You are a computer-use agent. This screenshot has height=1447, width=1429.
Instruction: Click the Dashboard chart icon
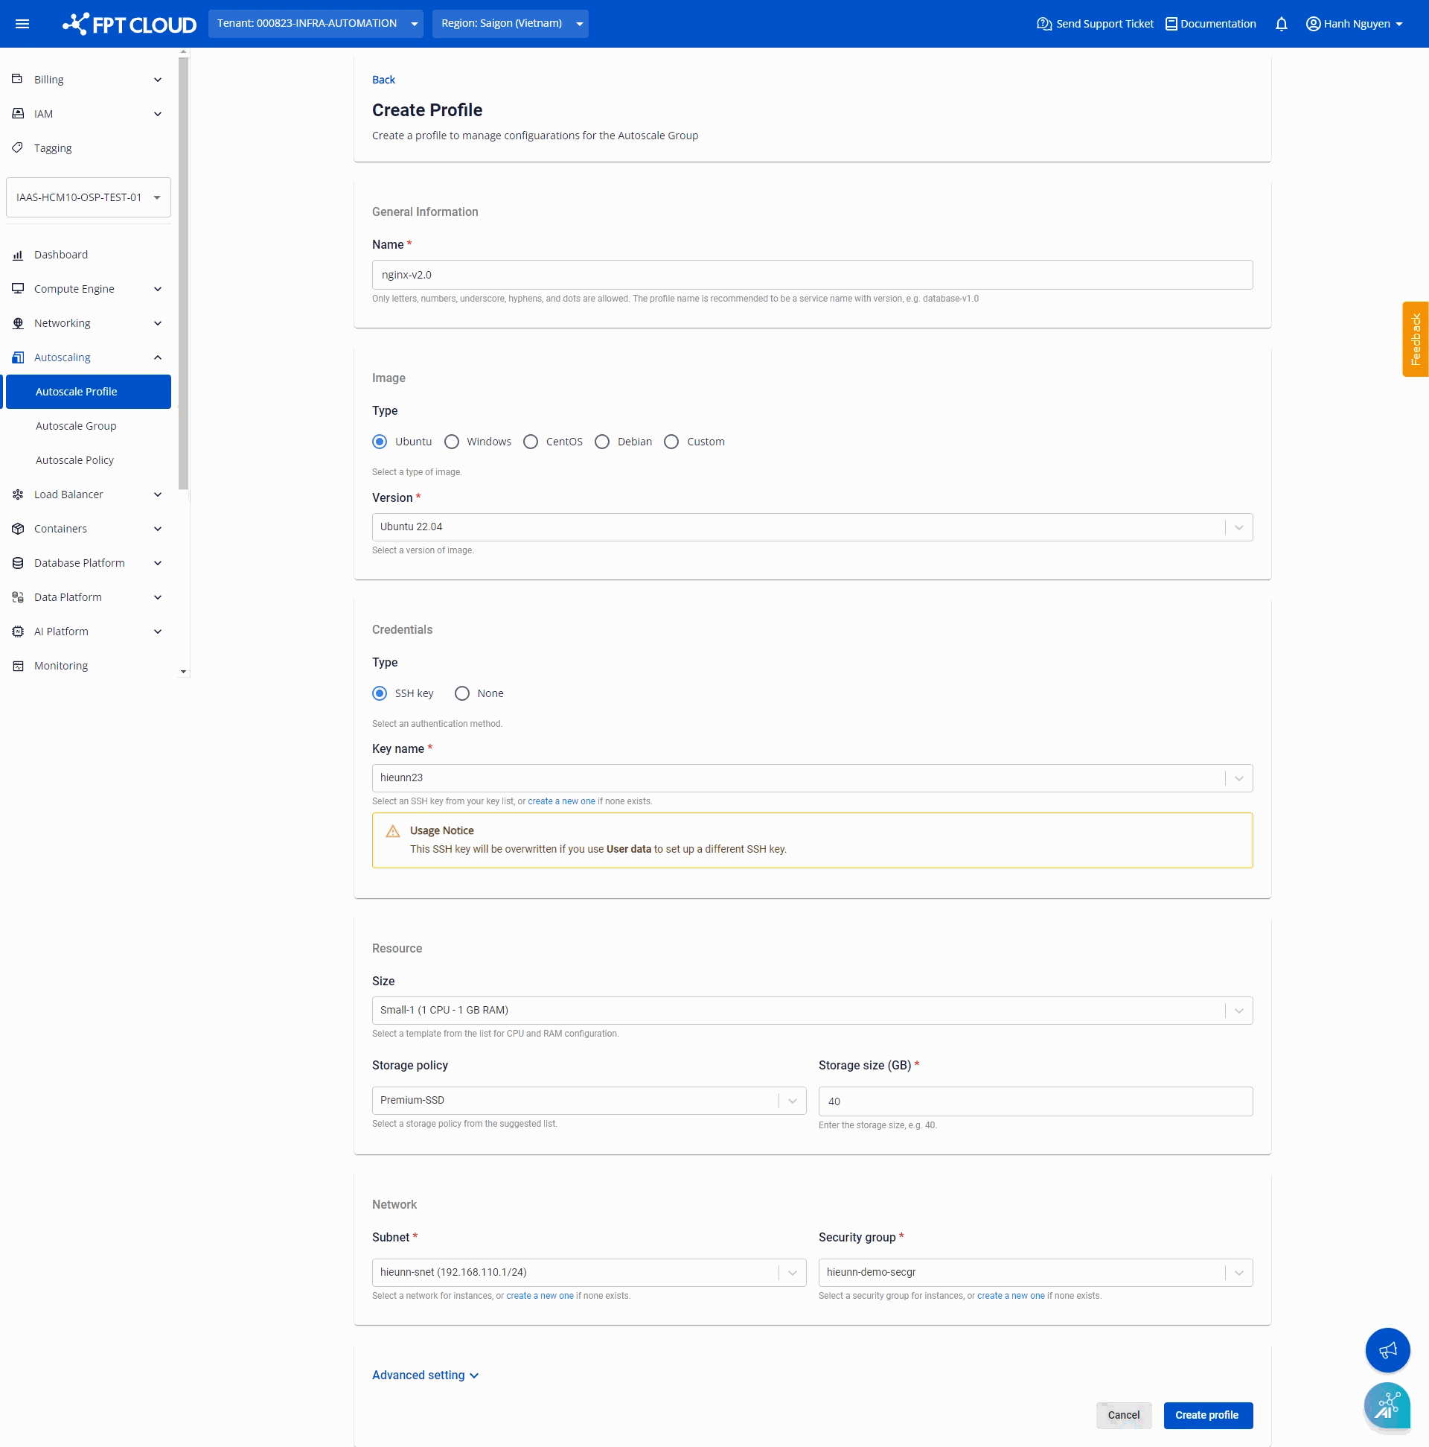(x=17, y=255)
